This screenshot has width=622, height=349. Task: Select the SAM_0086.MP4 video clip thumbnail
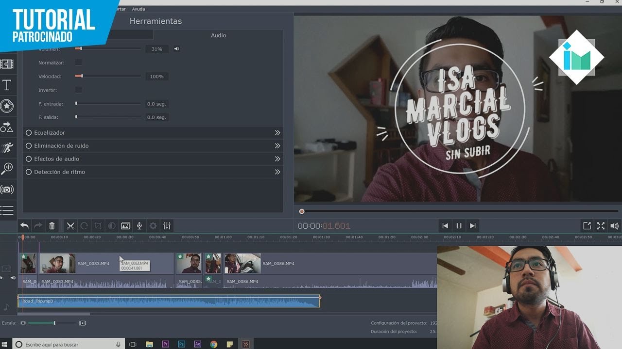pyautogui.click(x=242, y=263)
